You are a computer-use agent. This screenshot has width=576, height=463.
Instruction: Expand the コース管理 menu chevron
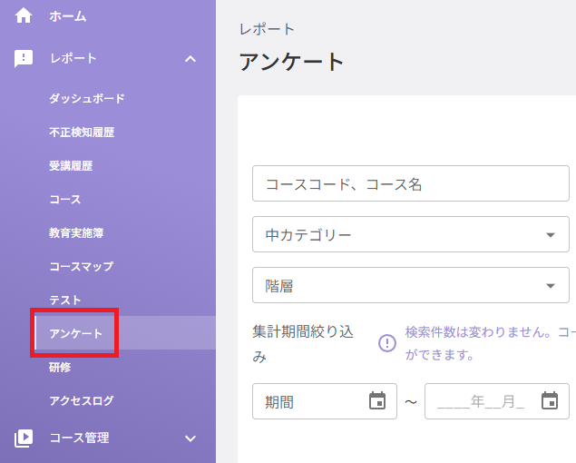[190, 438]
